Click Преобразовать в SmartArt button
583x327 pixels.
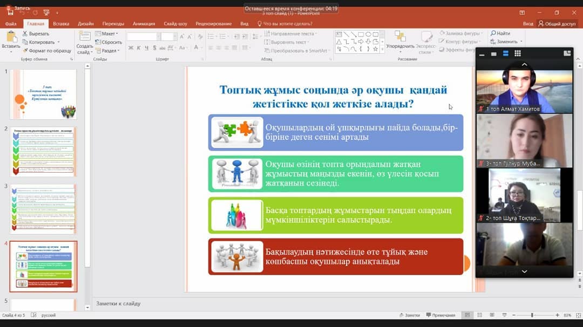(297, 51)
